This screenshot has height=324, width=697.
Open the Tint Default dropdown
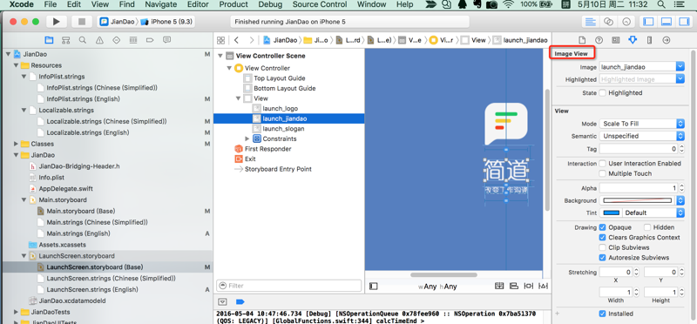(653, 213)
